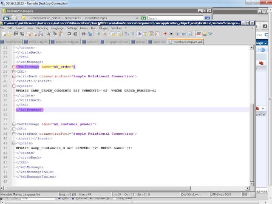This screenshot has height=204, width=272.
Task: Switch to the web.xml tab
Action: click(90, 42)
